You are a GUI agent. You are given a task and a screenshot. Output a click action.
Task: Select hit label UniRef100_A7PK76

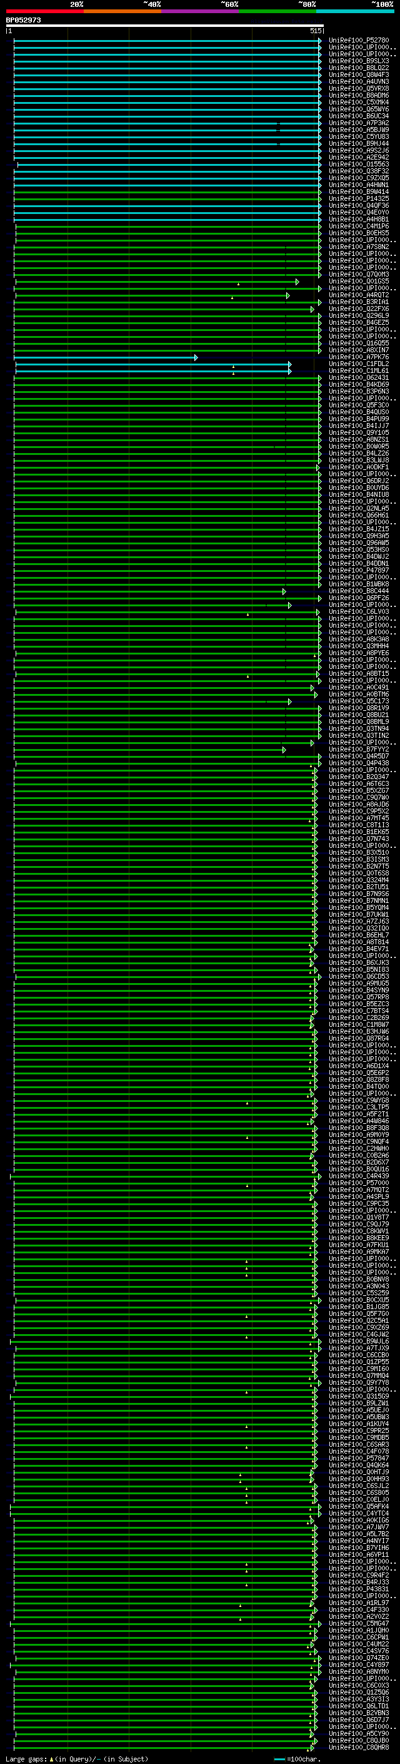(359, 357)
